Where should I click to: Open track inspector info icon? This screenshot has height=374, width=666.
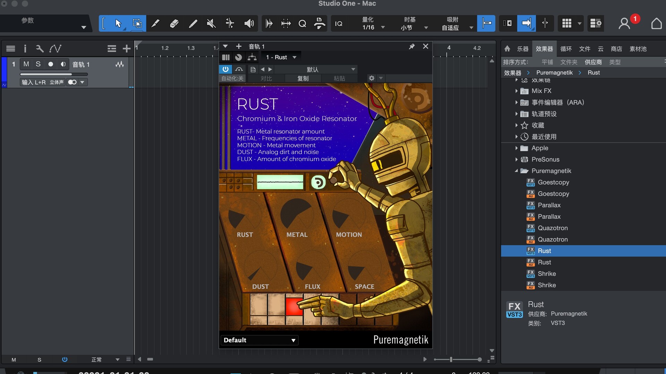[x=25, y=48]
